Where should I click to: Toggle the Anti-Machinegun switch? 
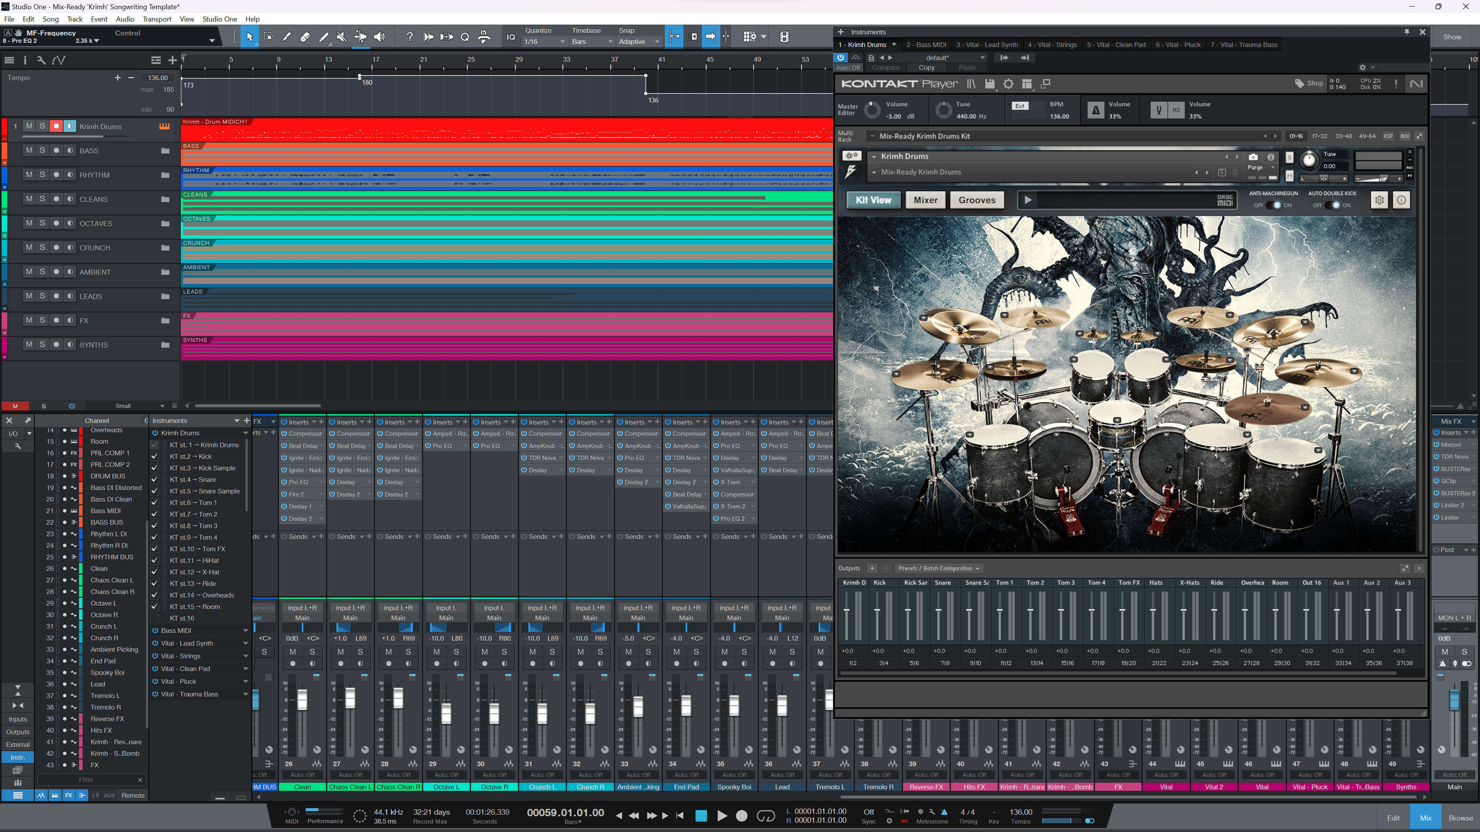click(1273, 206)
